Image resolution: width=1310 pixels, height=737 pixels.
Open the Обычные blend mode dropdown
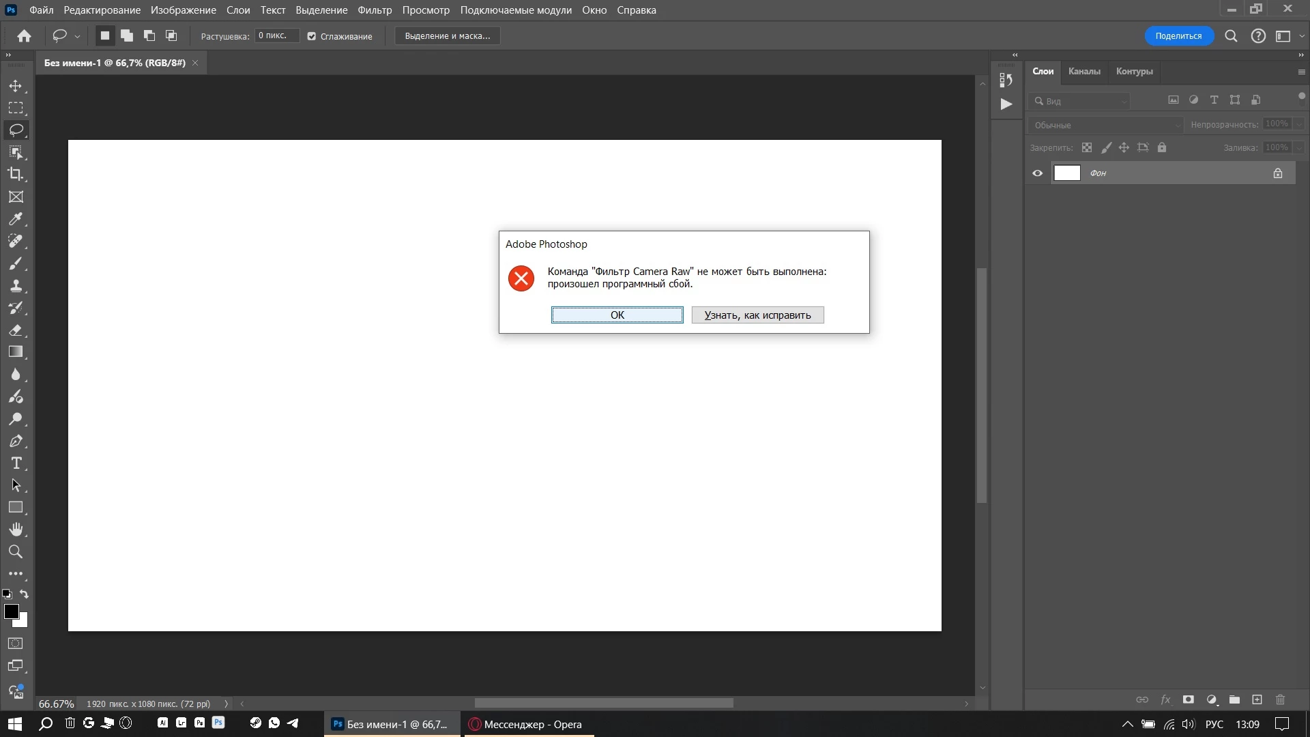pyautogui.click(x=1105, y=125)
